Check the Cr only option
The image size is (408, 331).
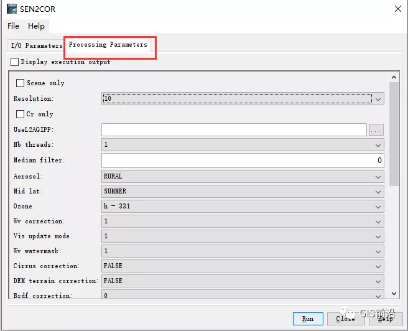tap(20, 114)
